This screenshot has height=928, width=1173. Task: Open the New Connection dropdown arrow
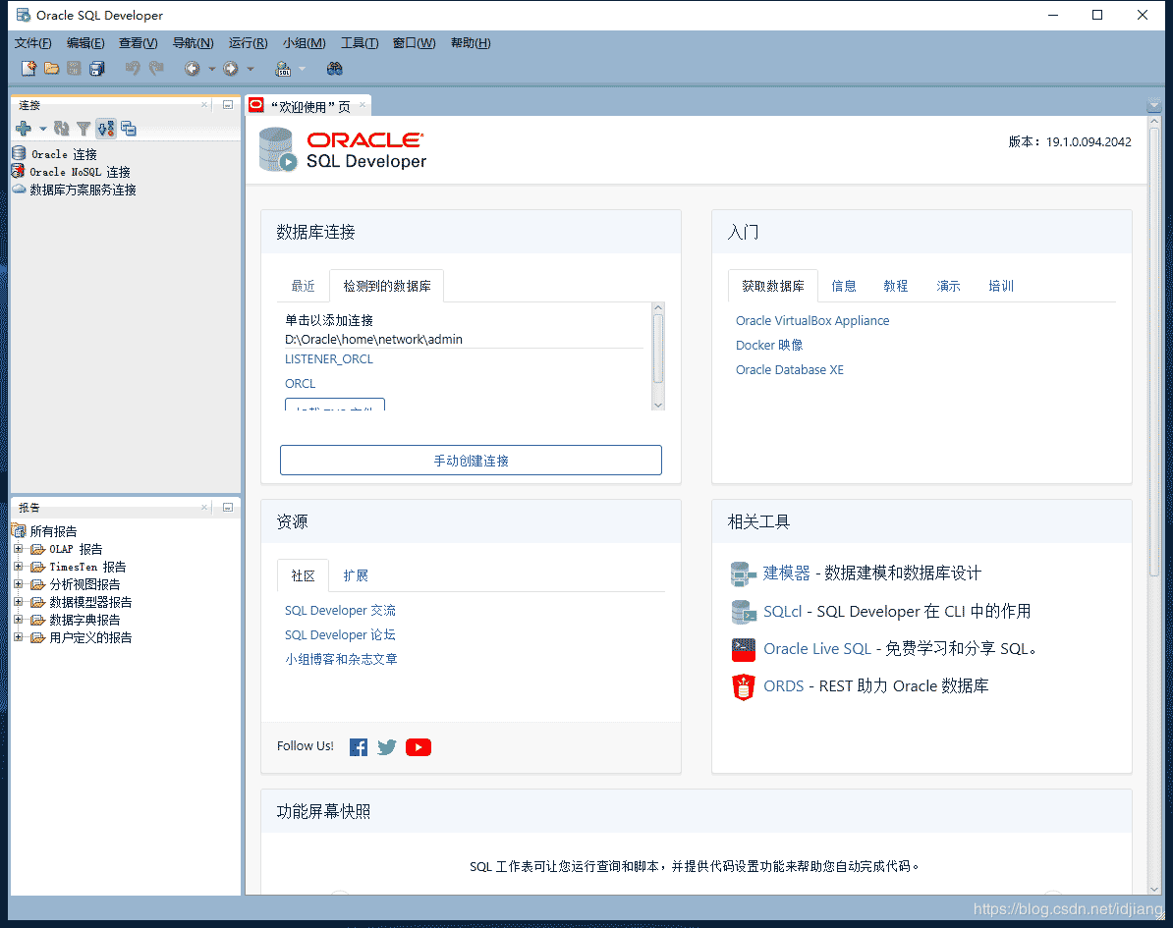[42, 130]
